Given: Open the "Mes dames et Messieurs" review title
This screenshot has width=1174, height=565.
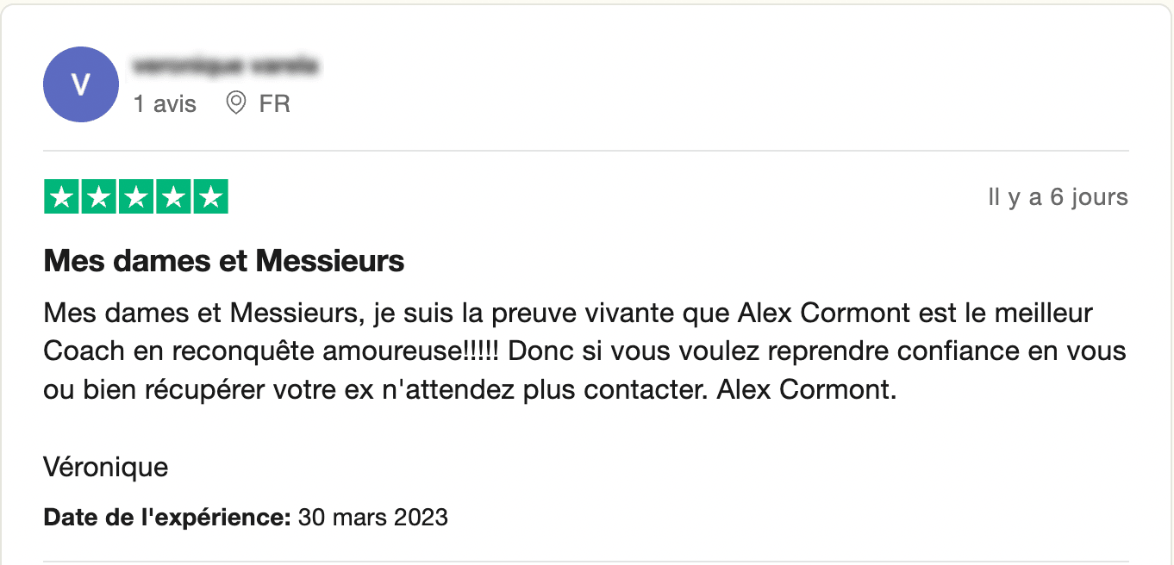Looking at the screenshot, I should coord(224,260).
